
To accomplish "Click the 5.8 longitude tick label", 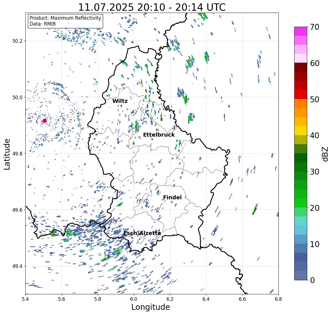I will [98, 299].
